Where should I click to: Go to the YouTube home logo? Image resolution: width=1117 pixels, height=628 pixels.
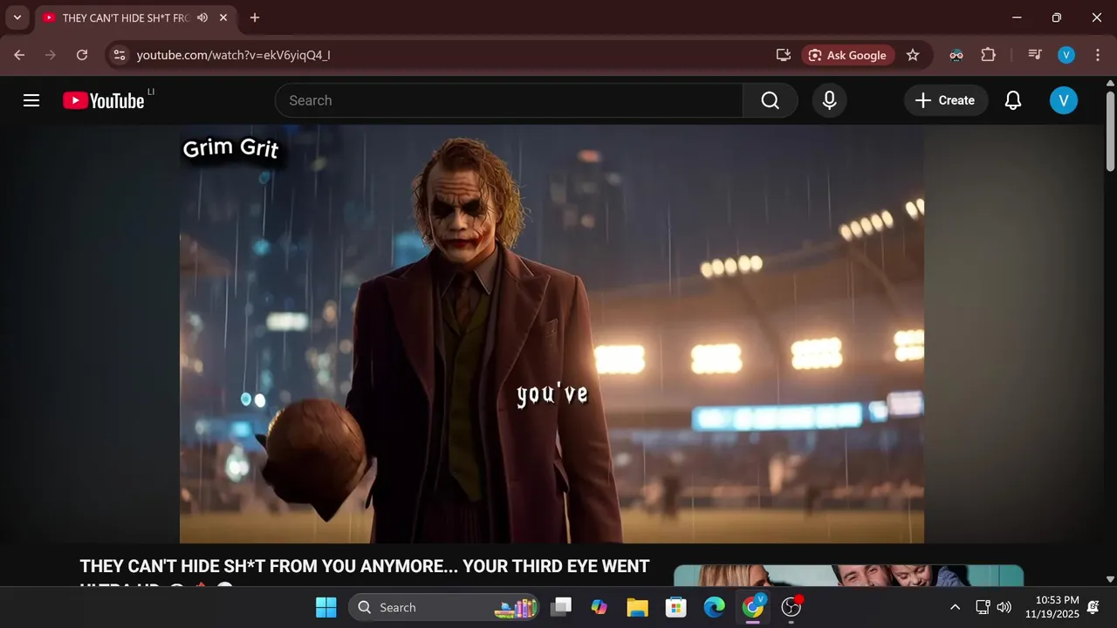[x=104, y=100]
